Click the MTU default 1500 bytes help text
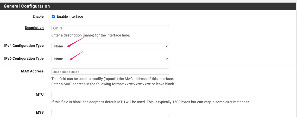The width and height of the screenshot is (297, 117). click(x=151, y=102)
